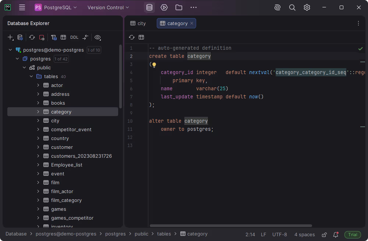Click the yellow lightbulb intention icon
368x241 pixels.
(154, 64)
